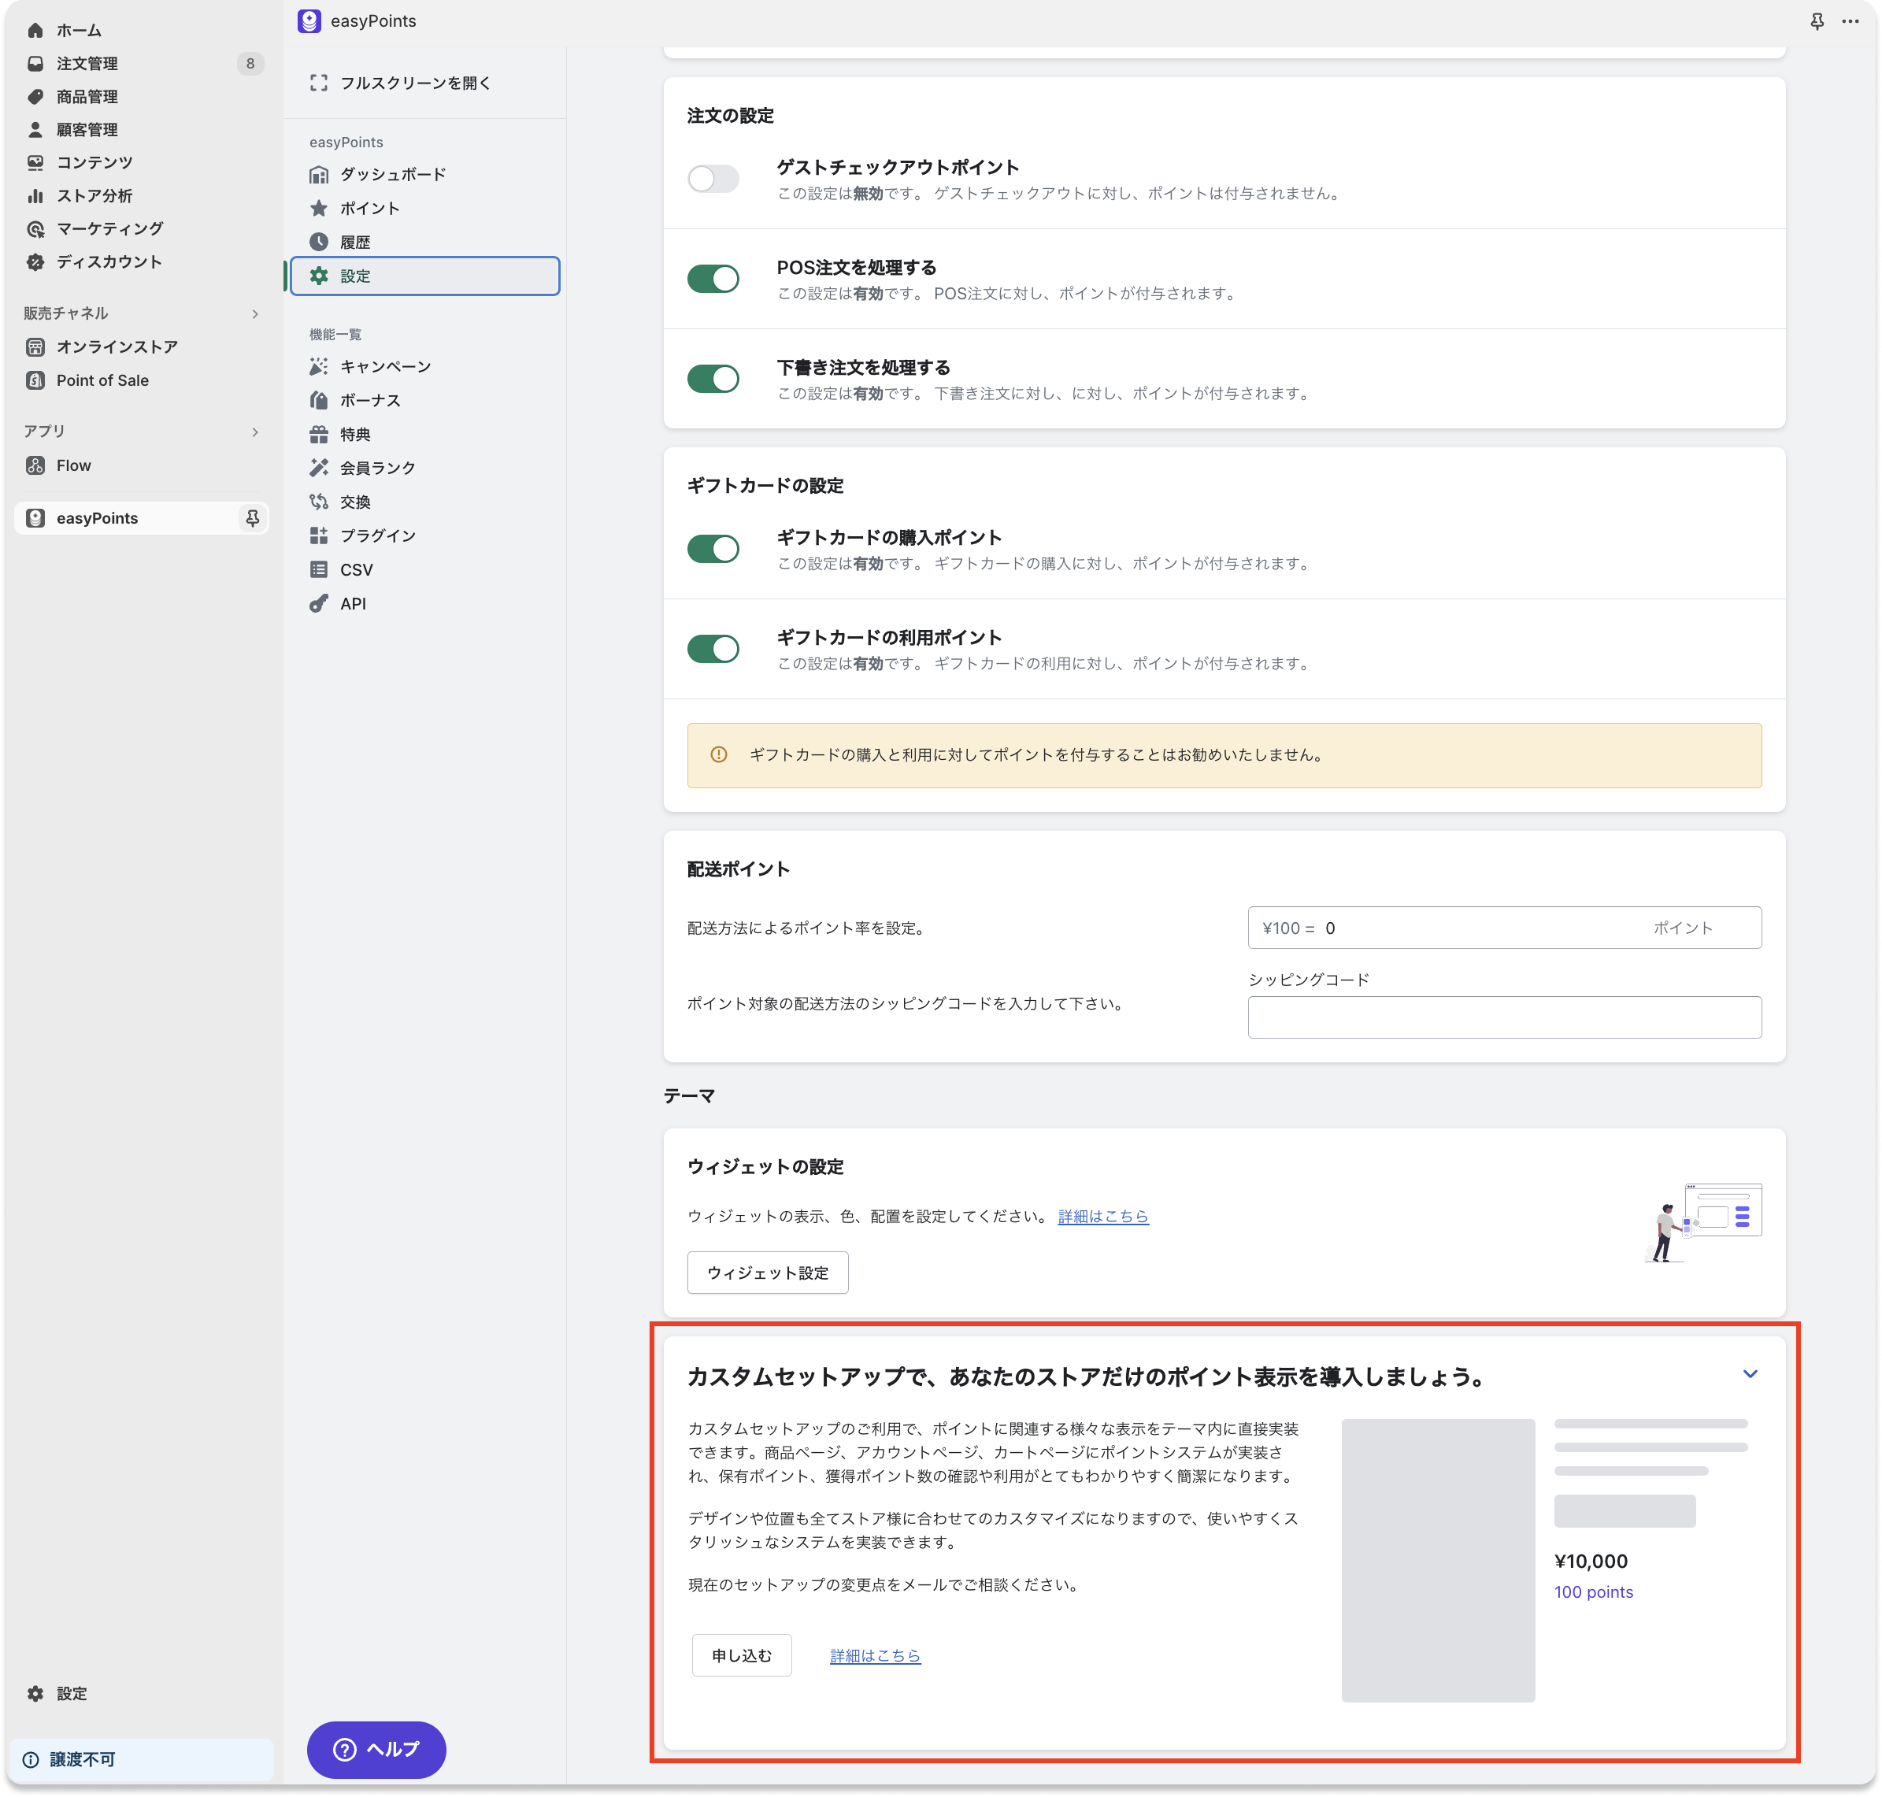The width and height of the screenshot is (1882, 1797).
Task: Disable the POS注文を処理する toggle
Action: click(x=713, y=279)
